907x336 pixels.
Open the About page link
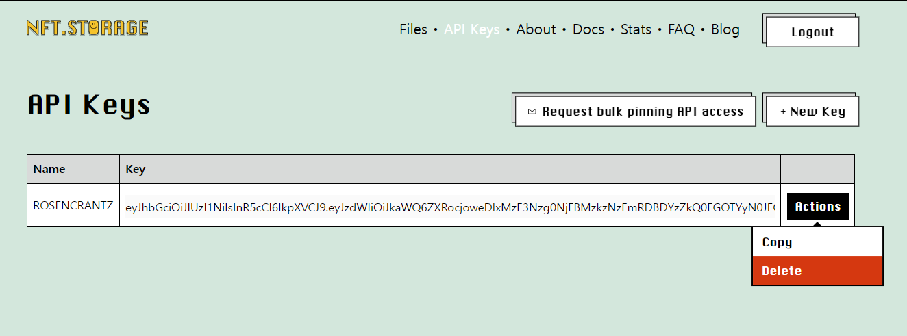(536, 29)
